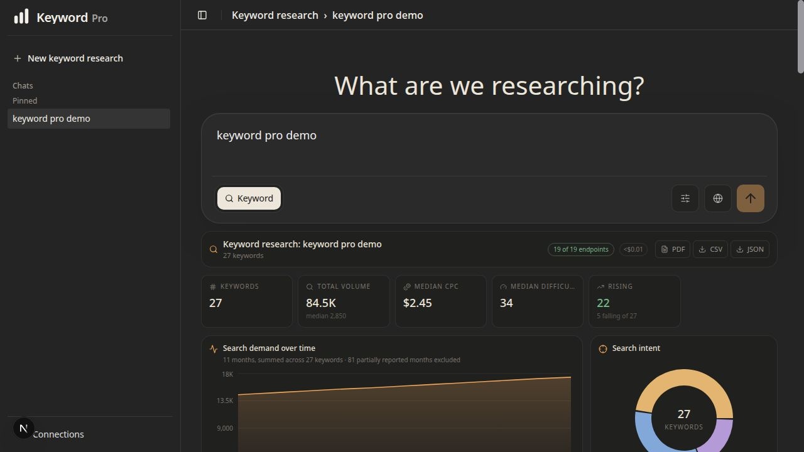The height and width of the screenshot is (452, 804).
Task: Open the keyword pro demo chat
Action: click(89, 119)
